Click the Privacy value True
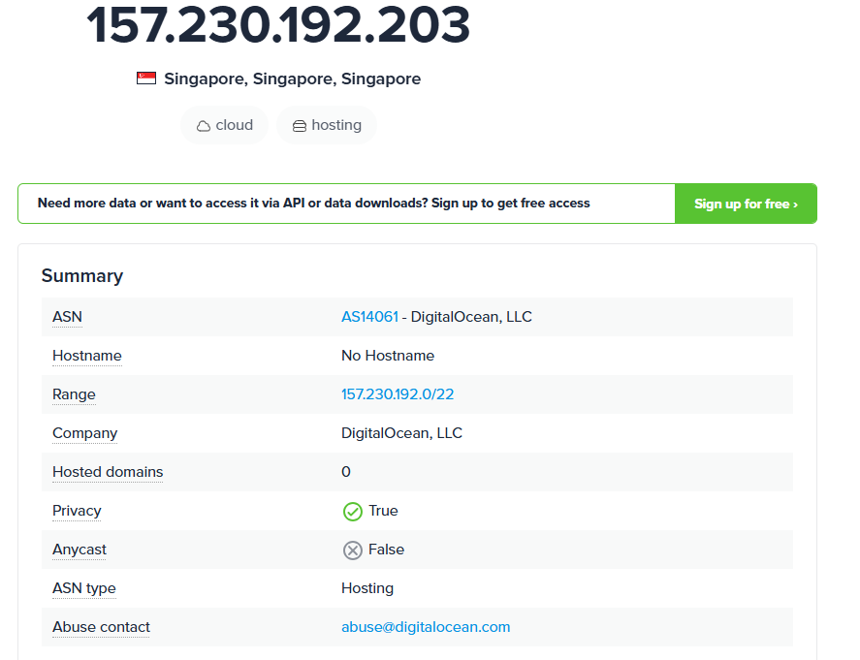Screen dimensions: 860x660 tap(383, 511)
